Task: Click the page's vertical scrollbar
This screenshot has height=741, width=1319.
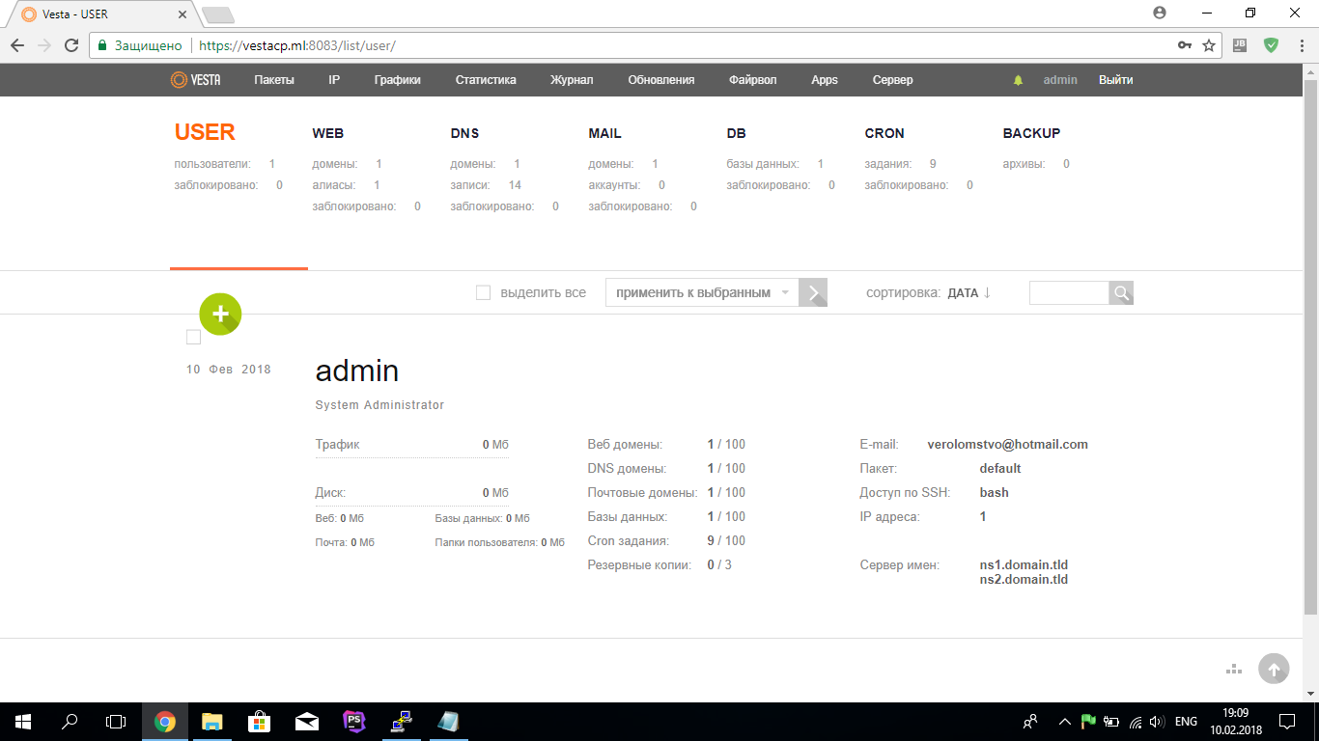Action: pos(1310,347)
